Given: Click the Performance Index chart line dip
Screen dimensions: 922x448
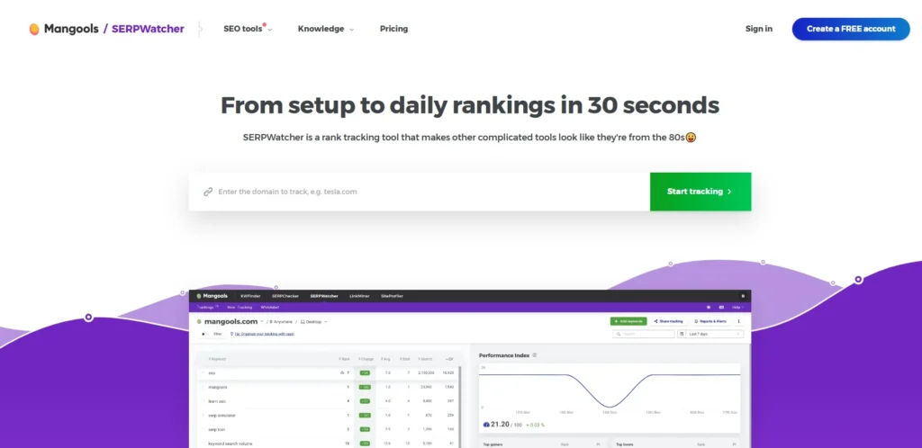Looking at the screenshot, I should tap(610, 405).
